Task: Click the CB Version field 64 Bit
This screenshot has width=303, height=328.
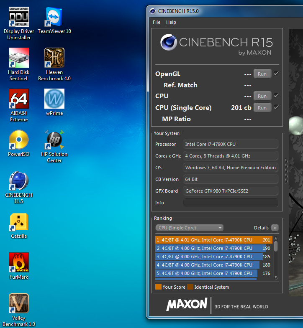Action: point(231,179)
